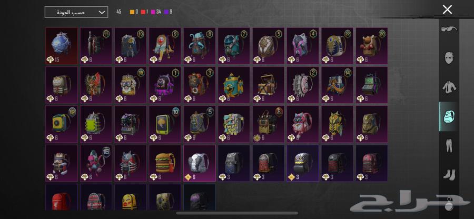Filter by red quality count

tap(144, 12)
